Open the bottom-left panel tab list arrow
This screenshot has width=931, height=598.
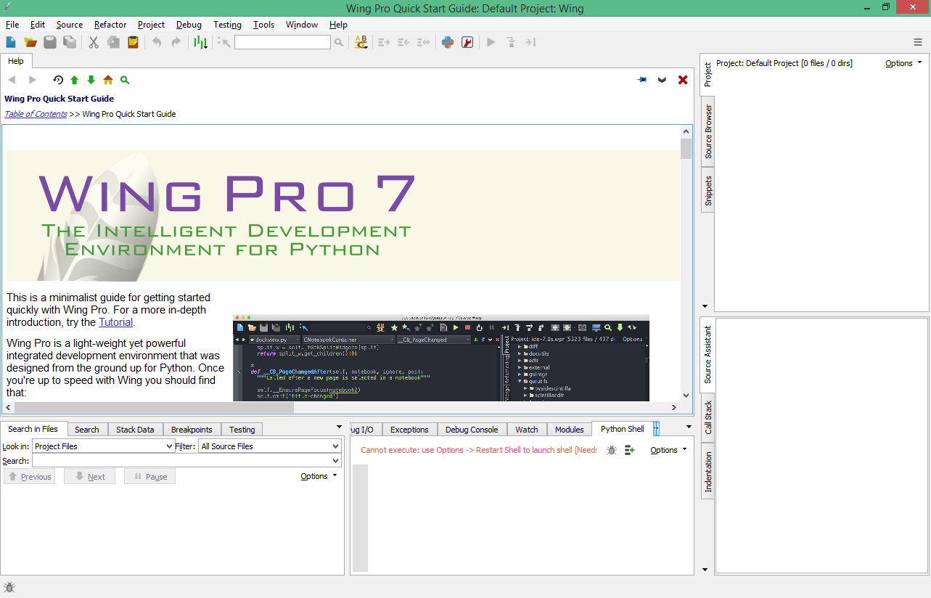click(340, 427)
